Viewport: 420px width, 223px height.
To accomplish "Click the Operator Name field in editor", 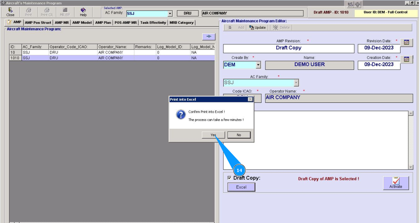I will (x=339, y=98).
